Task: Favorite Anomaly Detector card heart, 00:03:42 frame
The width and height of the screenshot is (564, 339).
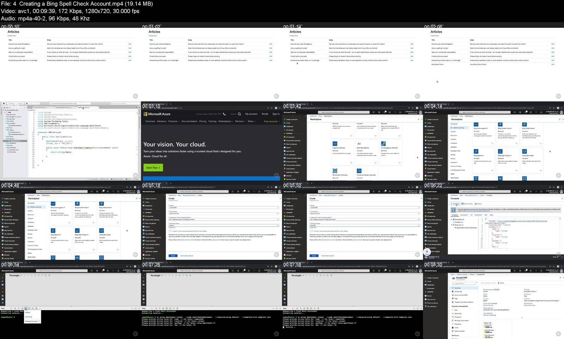Action: [x=375, y=163]
